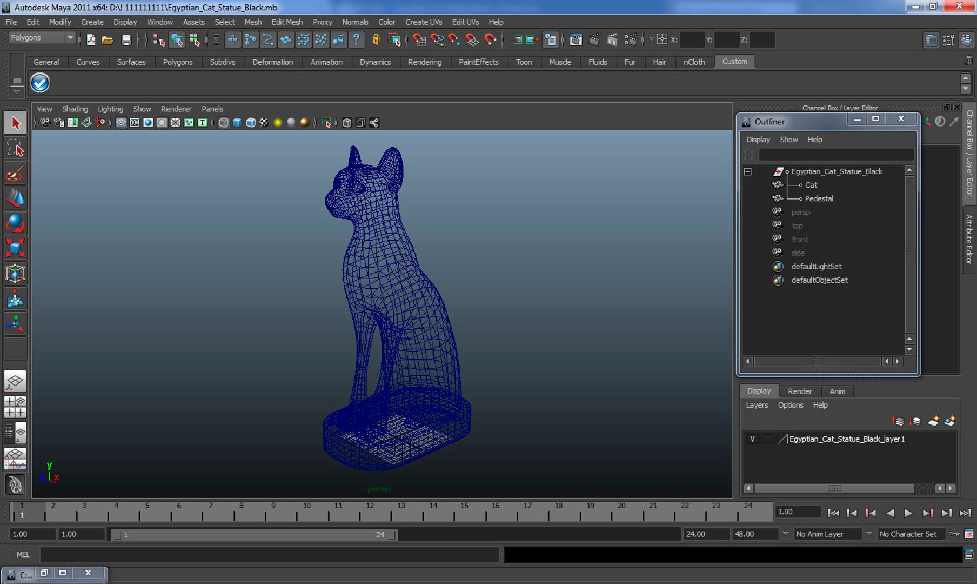Select the Show Manipulator tool
Image resolution: width=977 pixels, height=584 pixels.
[15, 323]
